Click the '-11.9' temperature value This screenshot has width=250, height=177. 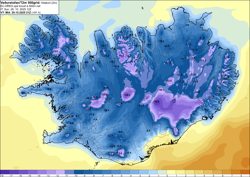tap(202, 38)
